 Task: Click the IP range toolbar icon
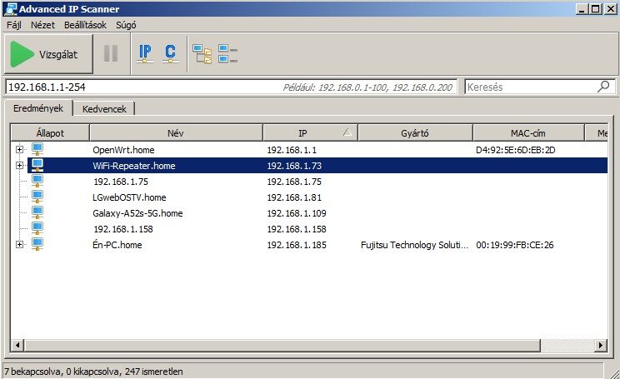pyautogui.click(x=145, y=53)
